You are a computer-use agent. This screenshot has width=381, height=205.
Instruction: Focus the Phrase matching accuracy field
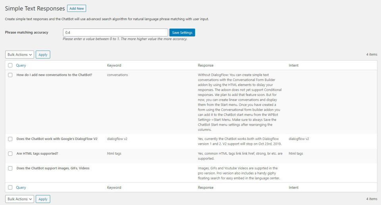point(115,33)
